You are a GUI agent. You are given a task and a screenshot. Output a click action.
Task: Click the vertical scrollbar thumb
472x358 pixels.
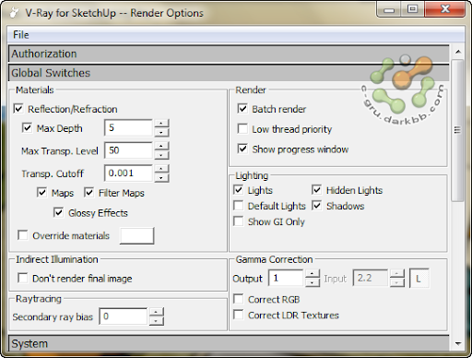[x=458, y=130]
